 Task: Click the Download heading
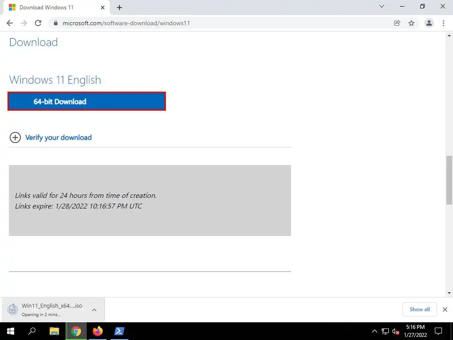pyautogui.click(x=34, y=42)
